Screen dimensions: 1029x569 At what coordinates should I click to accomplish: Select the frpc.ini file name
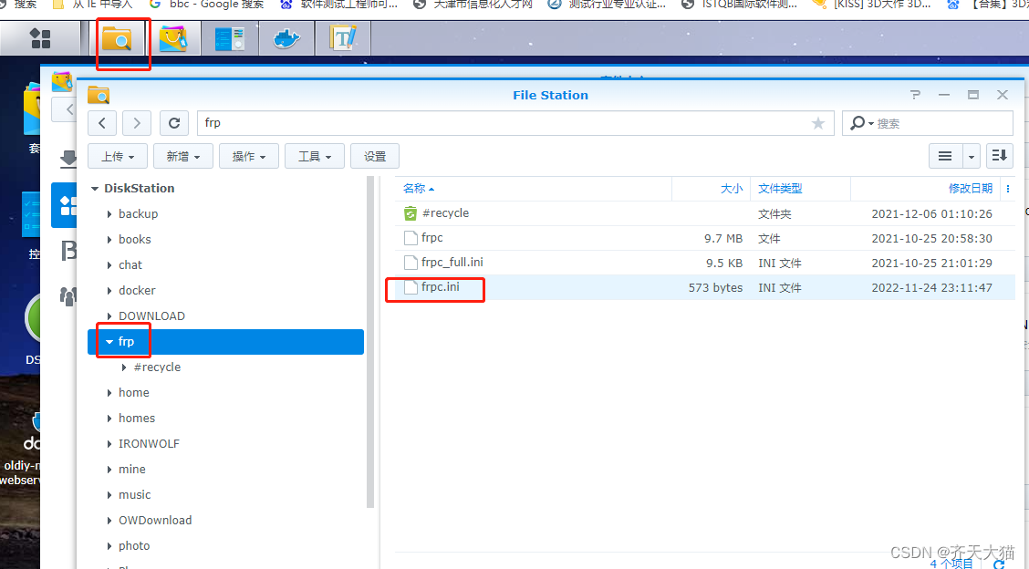441,287
